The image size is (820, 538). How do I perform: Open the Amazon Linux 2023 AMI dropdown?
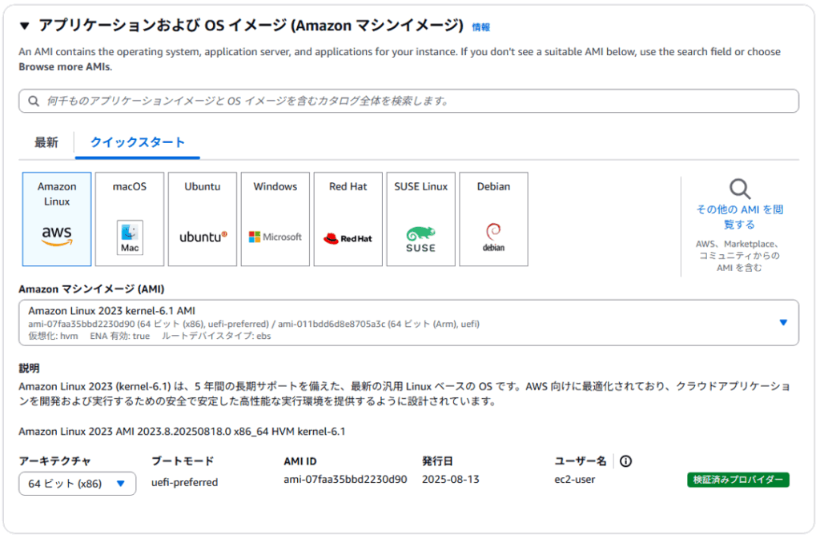408,322
